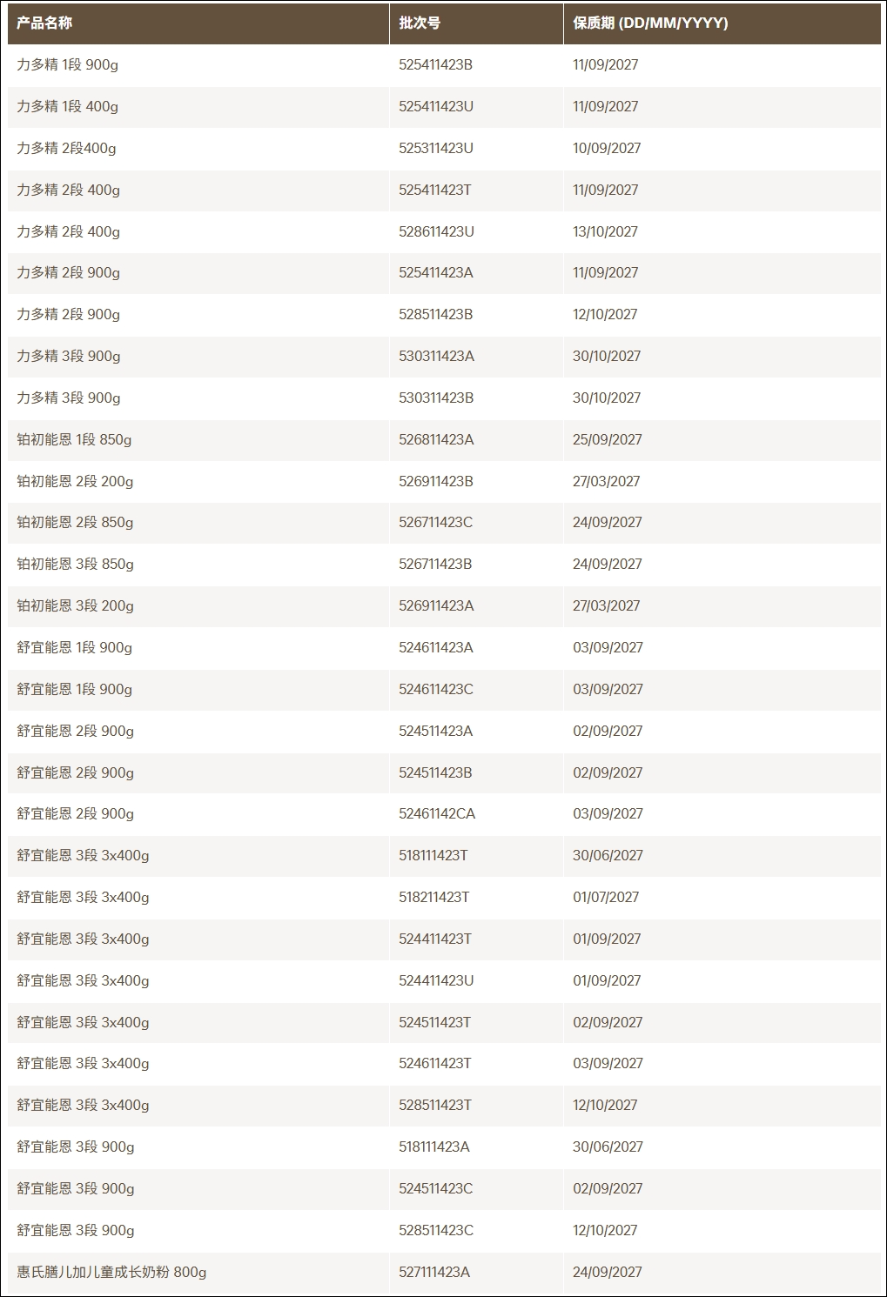Screen dimensions: 887x1297
Task: Select batch number 52461142CA
Action: tap(437, 813)
